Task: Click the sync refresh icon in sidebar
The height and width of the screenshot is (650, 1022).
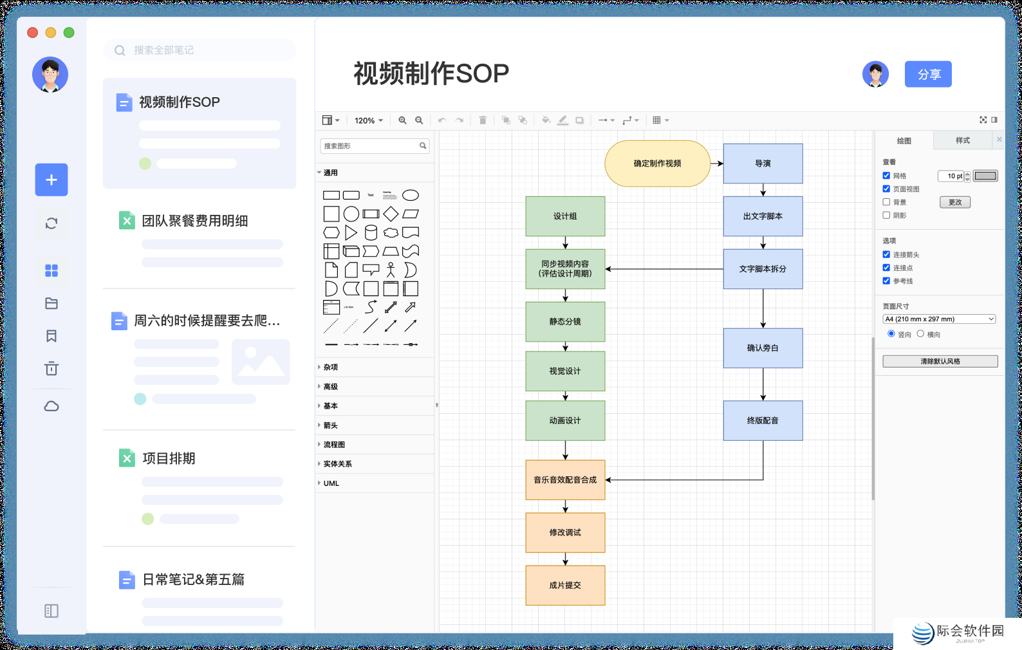Action: click(51, 223)
